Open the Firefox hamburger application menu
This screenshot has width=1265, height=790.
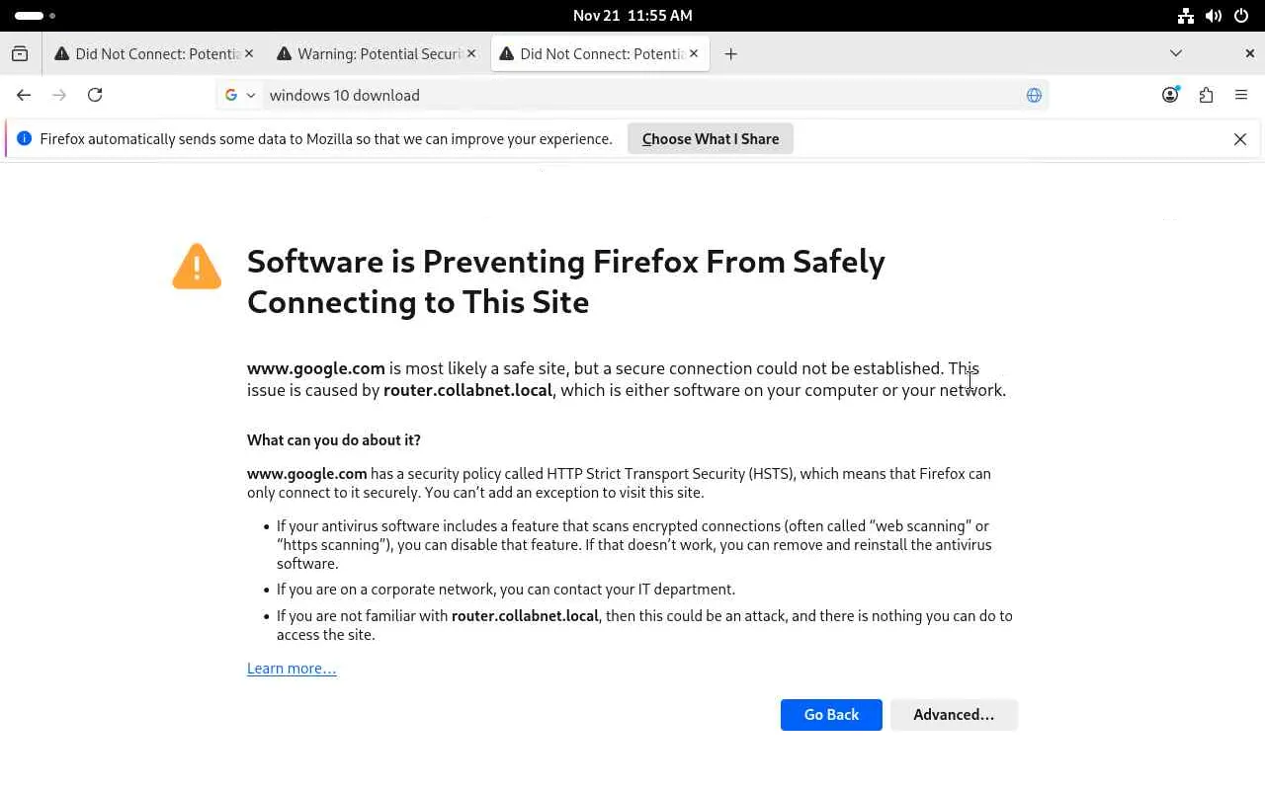(1241, 95)
